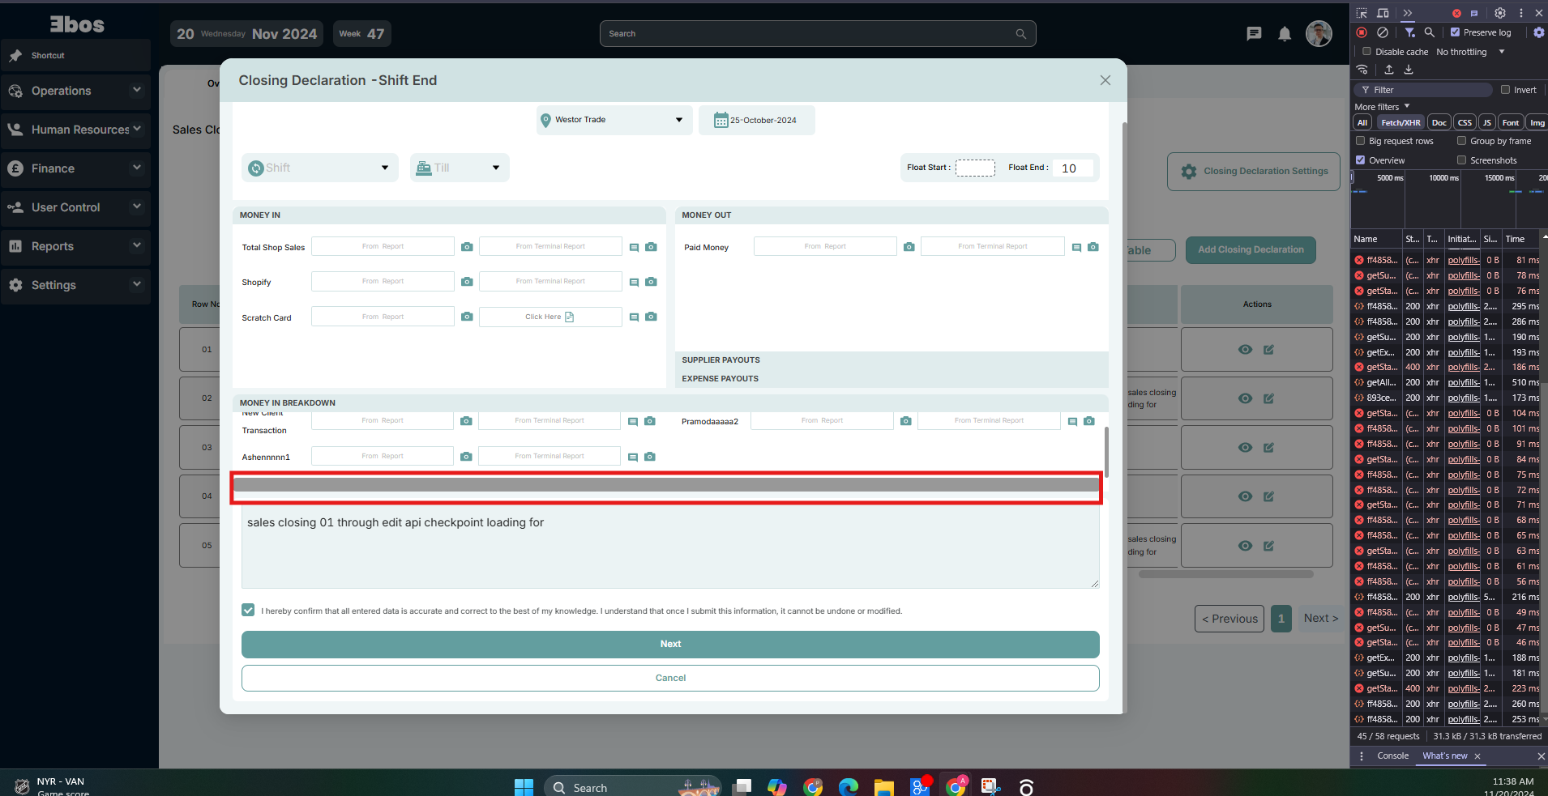
Task: Select the JS filter tab
Action: (x=1487, y=122)
